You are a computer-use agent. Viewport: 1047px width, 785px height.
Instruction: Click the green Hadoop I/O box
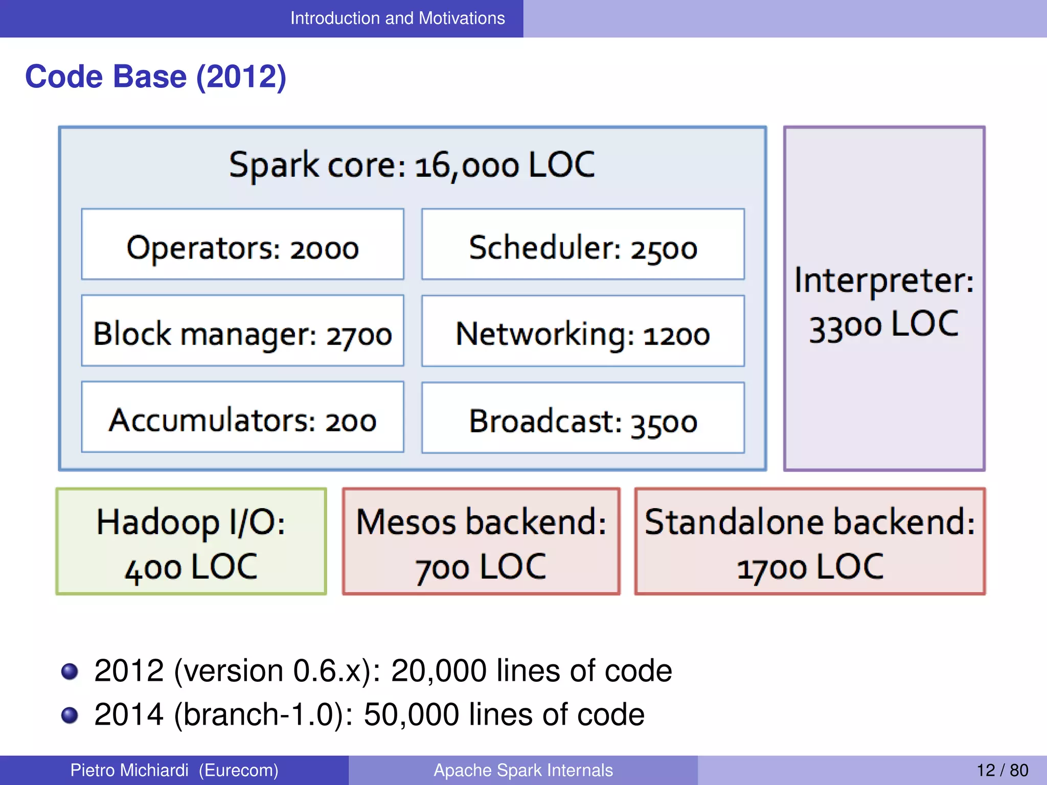coord(191,541)
